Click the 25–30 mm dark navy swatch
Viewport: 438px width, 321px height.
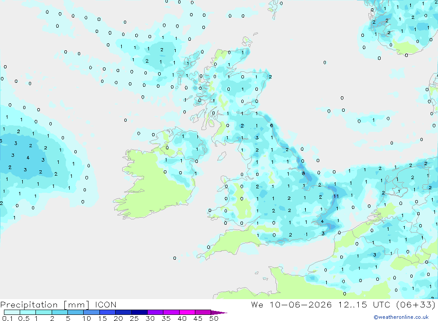139,312
